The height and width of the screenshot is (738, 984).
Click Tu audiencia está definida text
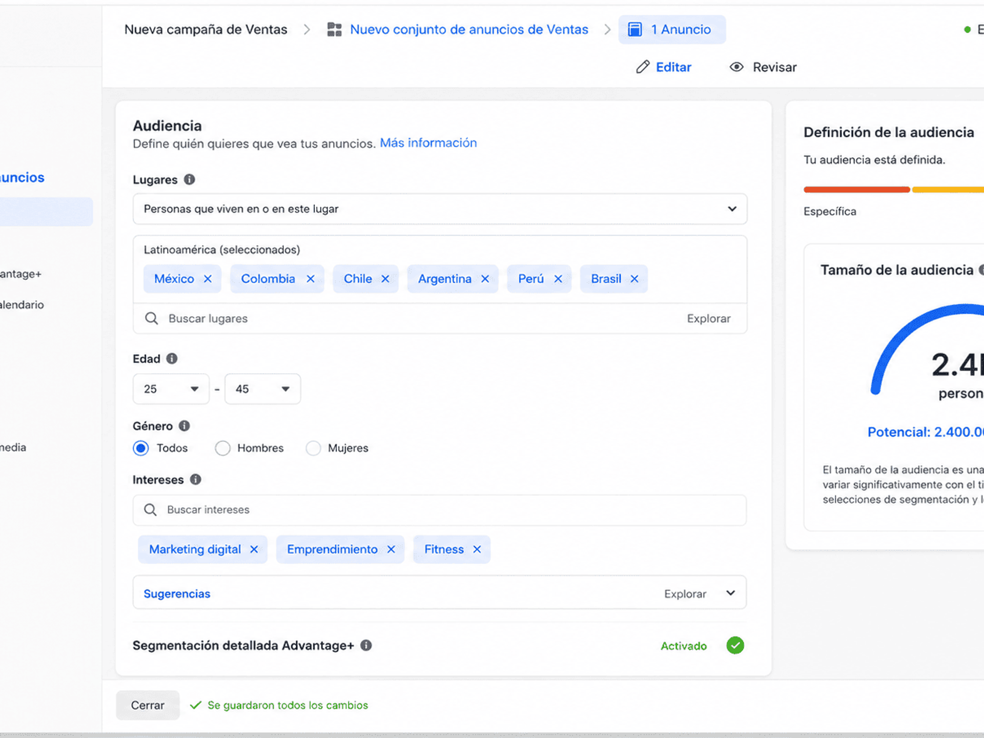pyautogui.click(x=874, y=160)
